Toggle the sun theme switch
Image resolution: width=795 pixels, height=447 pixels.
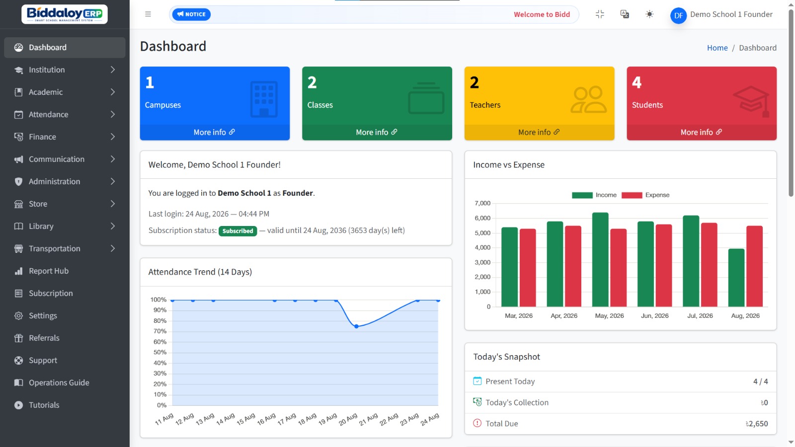pyautogui.click(x=649, y=14)
